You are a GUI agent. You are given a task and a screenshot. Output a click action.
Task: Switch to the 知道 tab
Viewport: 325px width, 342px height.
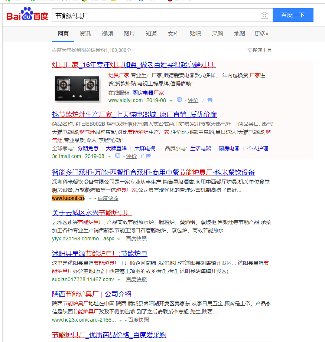(151, 34)
